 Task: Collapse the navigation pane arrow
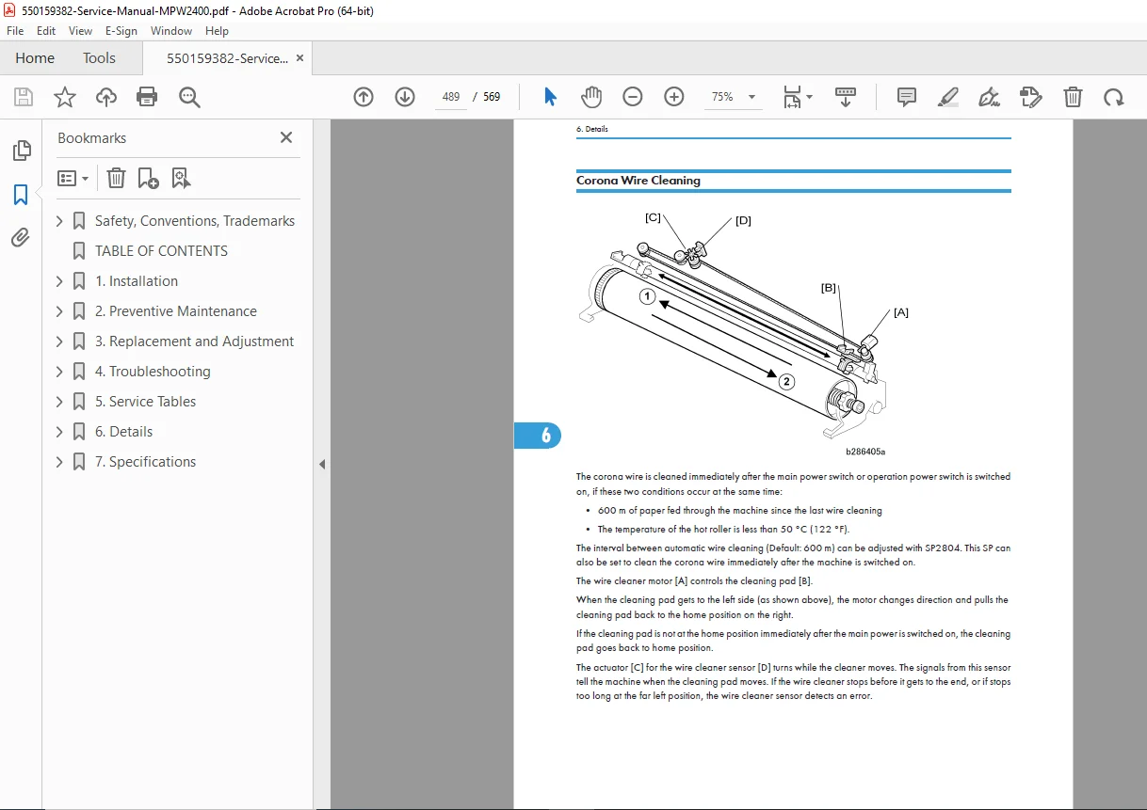tap(321, 465)
